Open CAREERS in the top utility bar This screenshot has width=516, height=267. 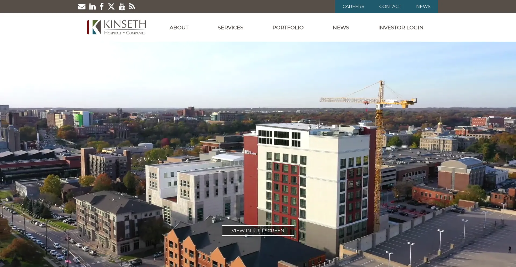pos(353,6)
